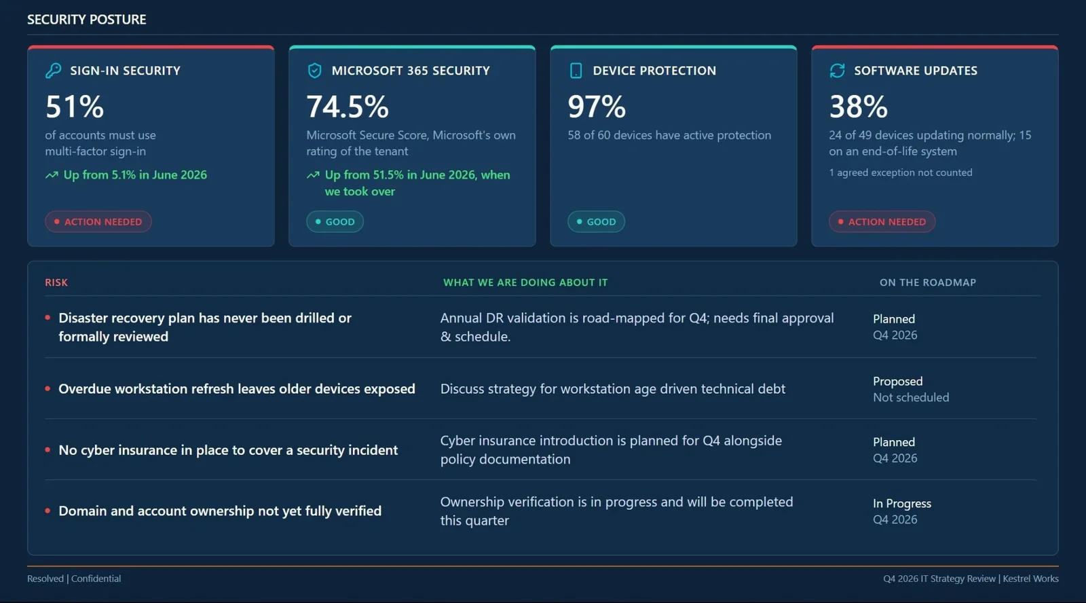Click the "In Progress" roadmap status

902,504
